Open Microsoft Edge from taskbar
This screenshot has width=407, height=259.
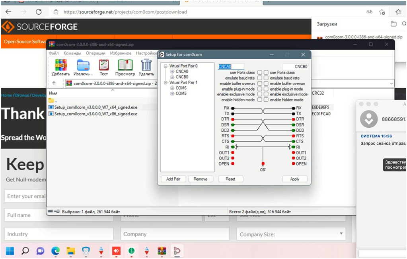click(55, 251)
